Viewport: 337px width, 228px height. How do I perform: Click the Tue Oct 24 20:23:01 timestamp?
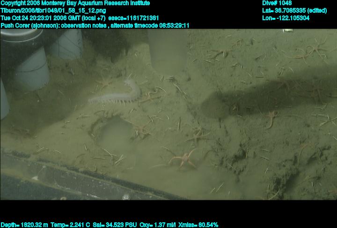click(x=53, y=18)
